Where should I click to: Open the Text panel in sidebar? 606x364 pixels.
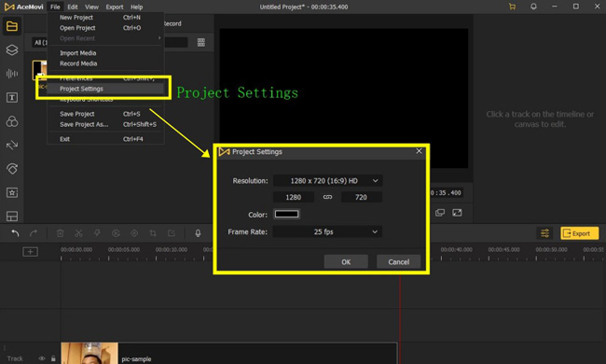pyautogui.click(x=11, y=97)
